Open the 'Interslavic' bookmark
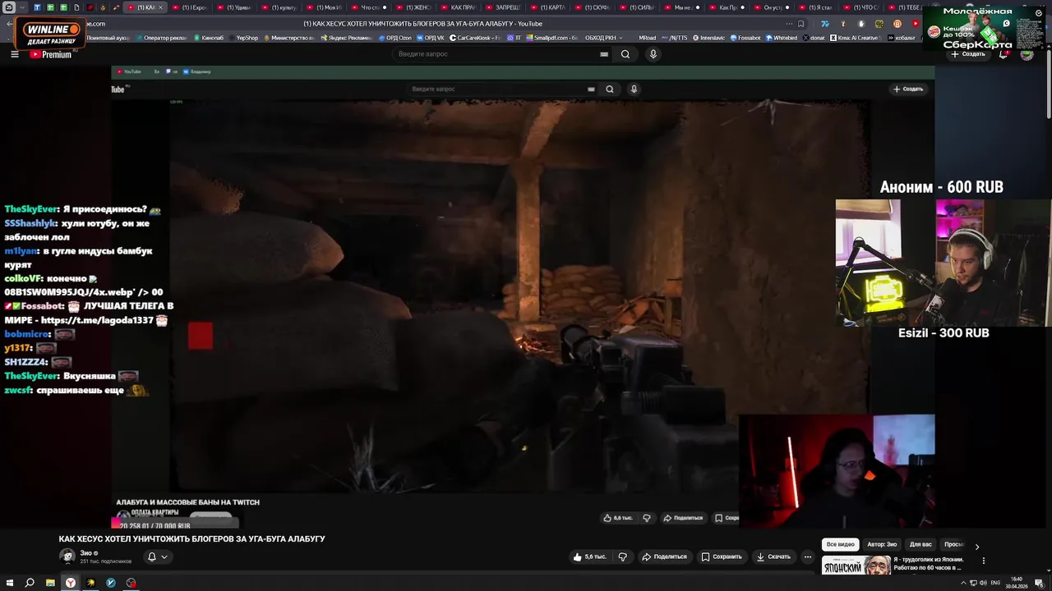 (x=709, y=38)
